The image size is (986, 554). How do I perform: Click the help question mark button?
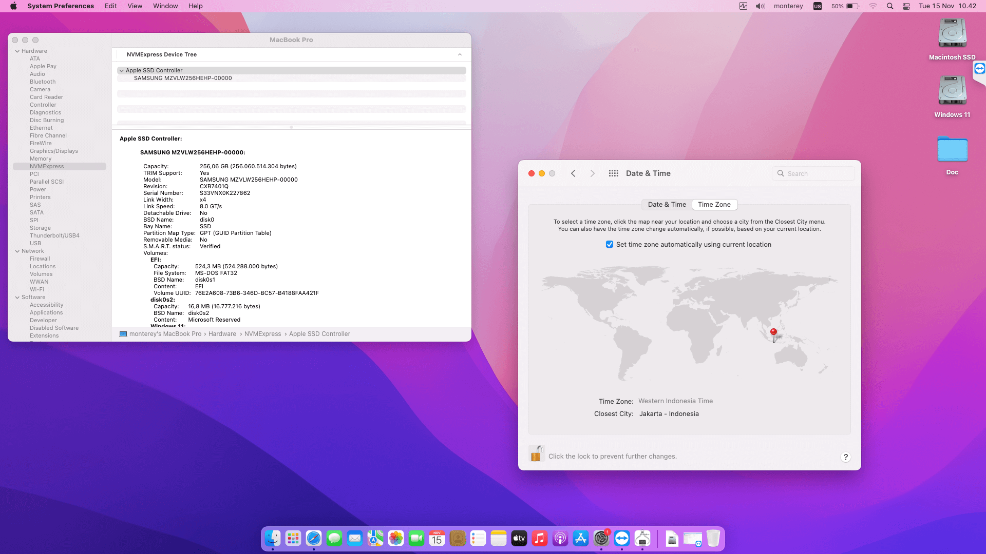pyautogui.click(x=846, y=457)
